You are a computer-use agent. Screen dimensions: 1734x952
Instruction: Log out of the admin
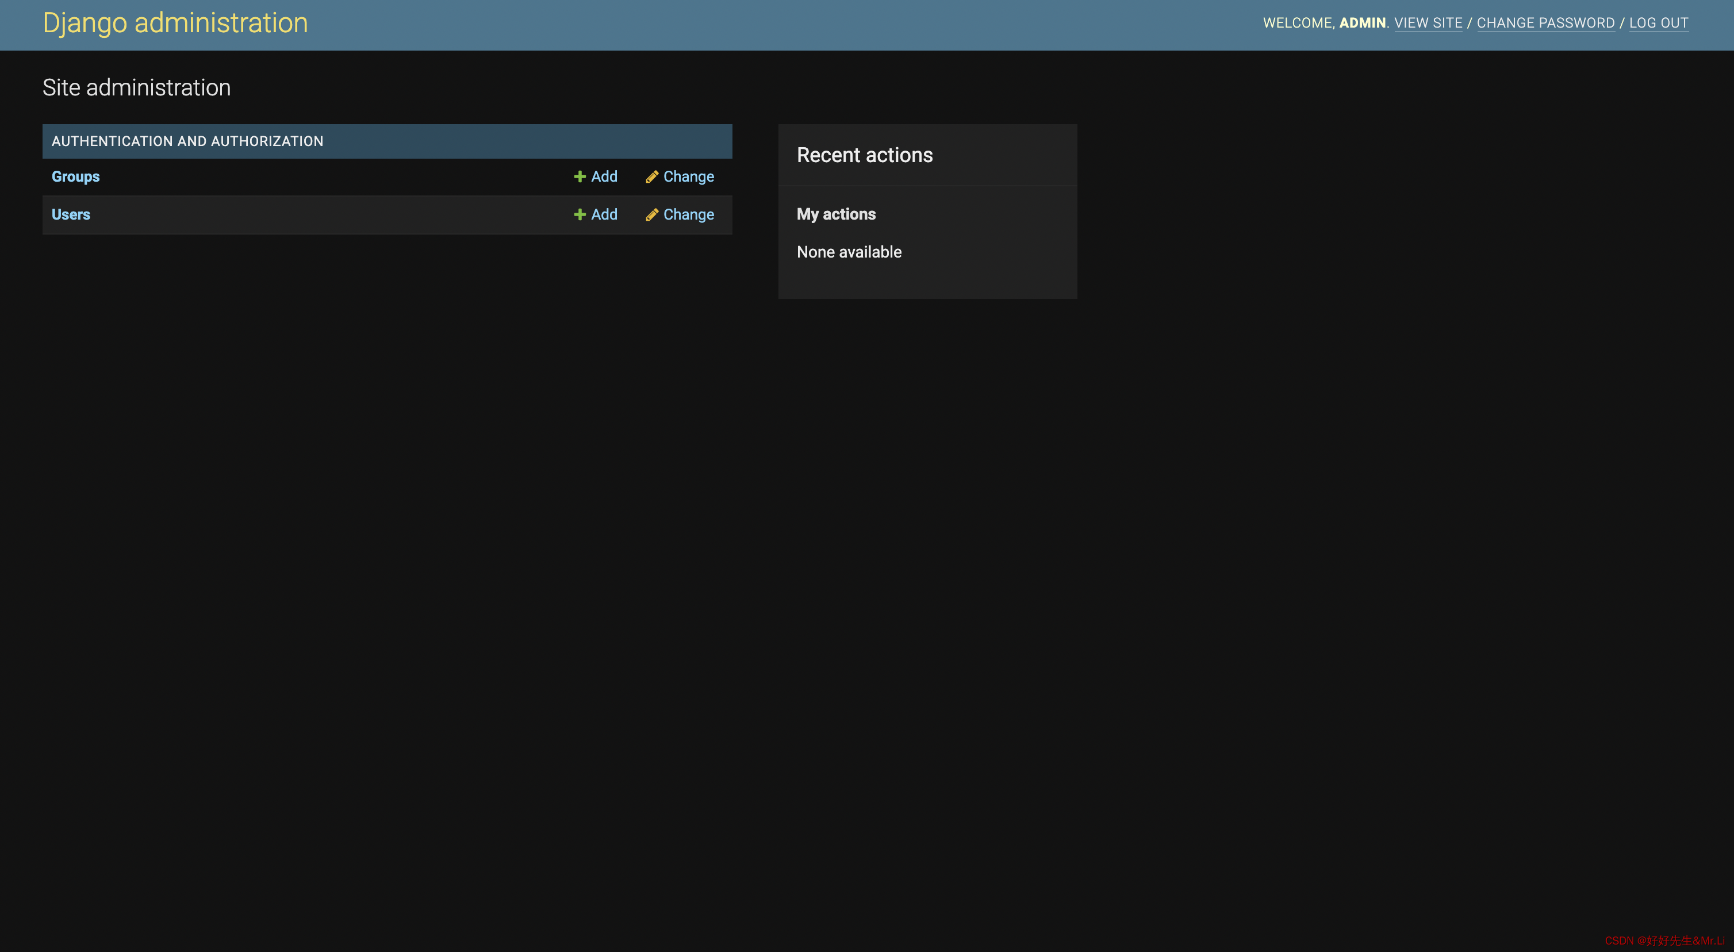(1659, 23)
